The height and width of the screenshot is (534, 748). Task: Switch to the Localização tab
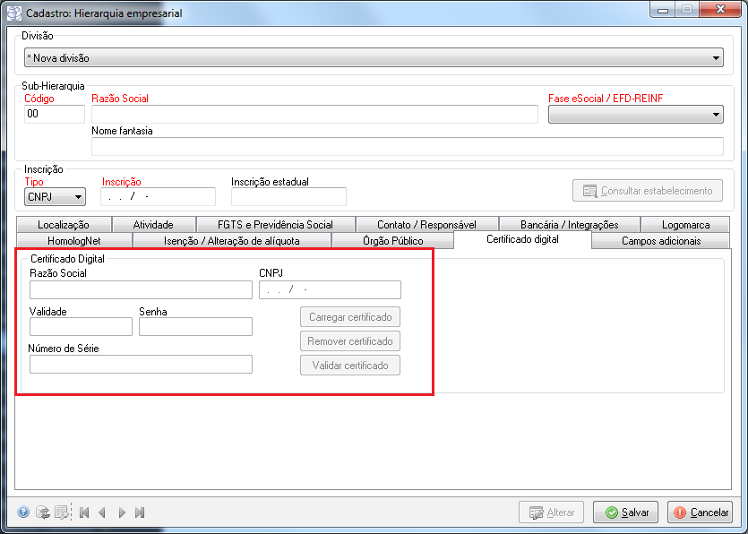(x=64, y=225)
